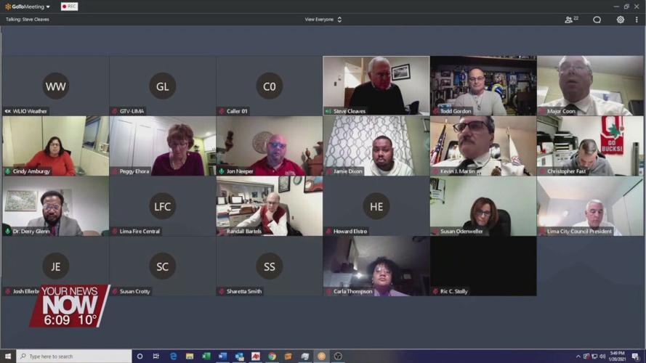Open the three-dot more options menu
The image size is (646, 363).
tap(637, 20)
